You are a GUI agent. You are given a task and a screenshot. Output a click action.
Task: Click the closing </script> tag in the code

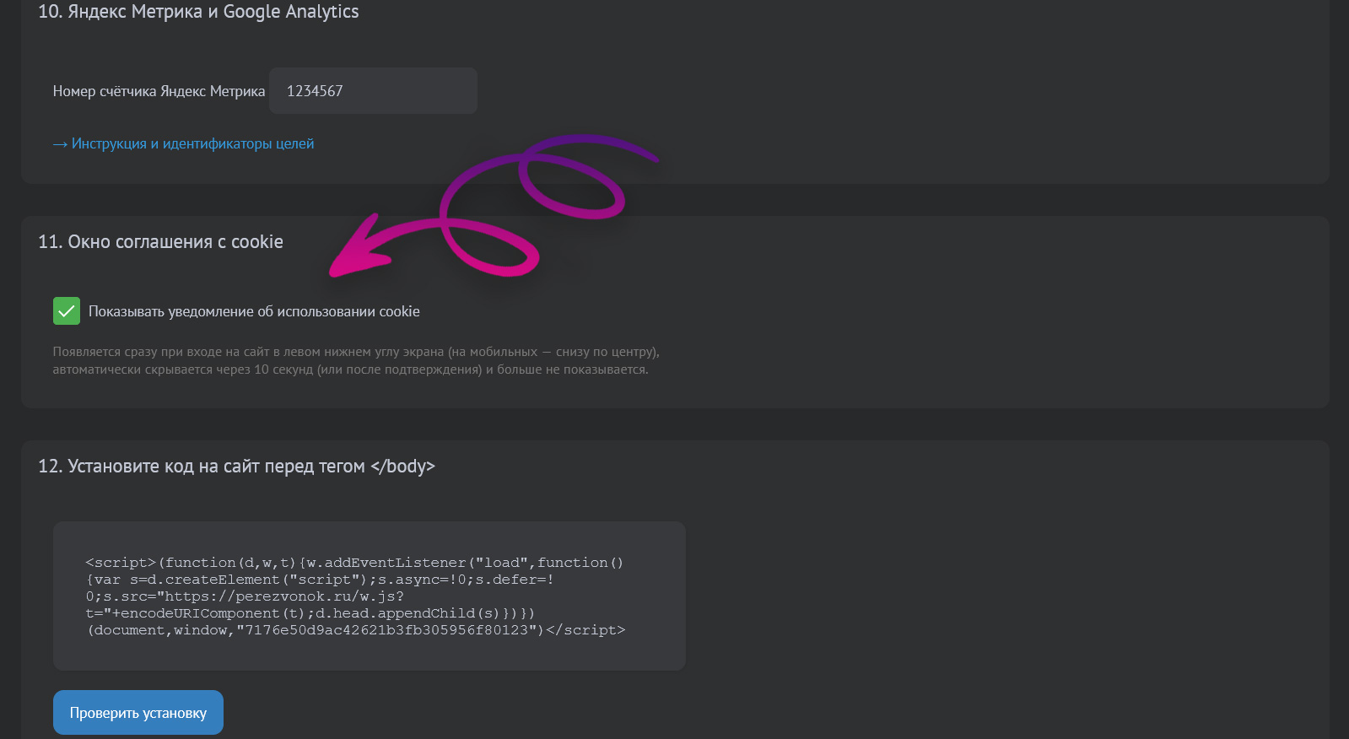tap(585, 630)
